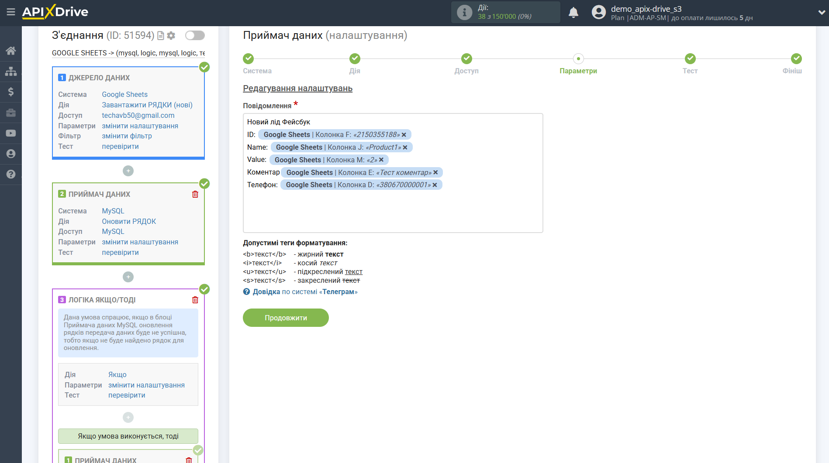This screenshot has height=463, width=829.
Task: Click the Продовжити button
Action: point(286,318)
